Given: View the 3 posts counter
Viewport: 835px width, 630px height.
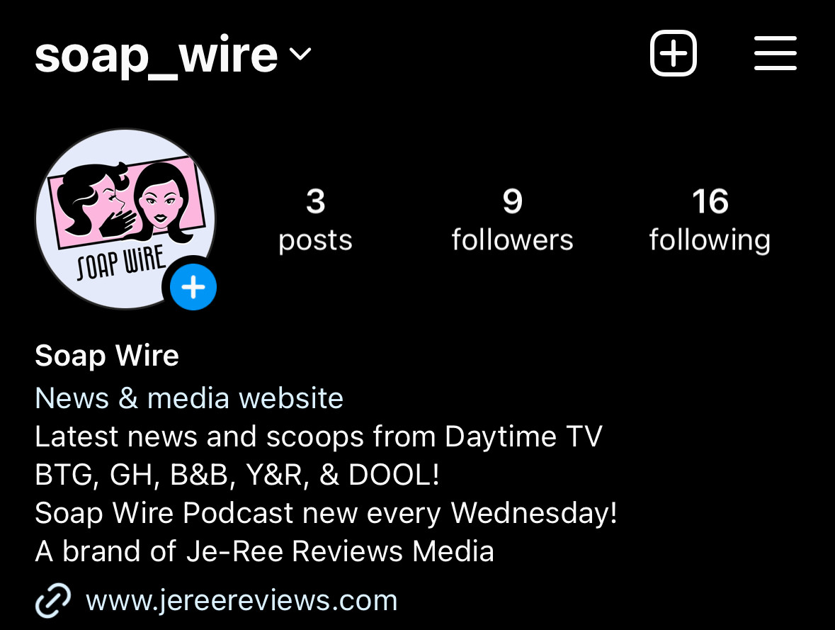Looking at the screenshot, I should pyautogui.click(x=315, y=219).
